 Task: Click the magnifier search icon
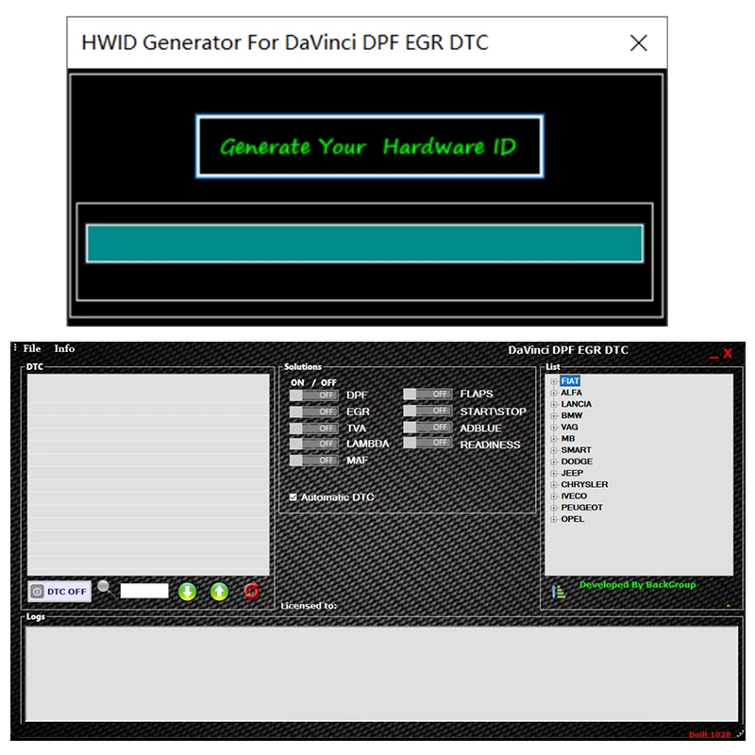tap(104, 587)
